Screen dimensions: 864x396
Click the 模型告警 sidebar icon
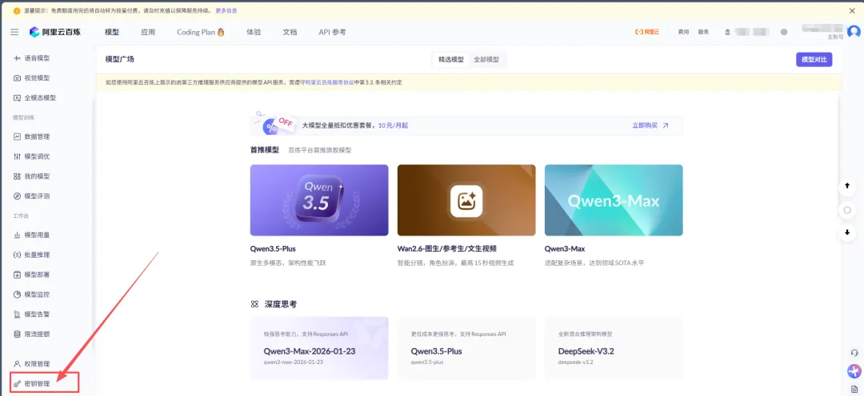[x=17, y=314]
